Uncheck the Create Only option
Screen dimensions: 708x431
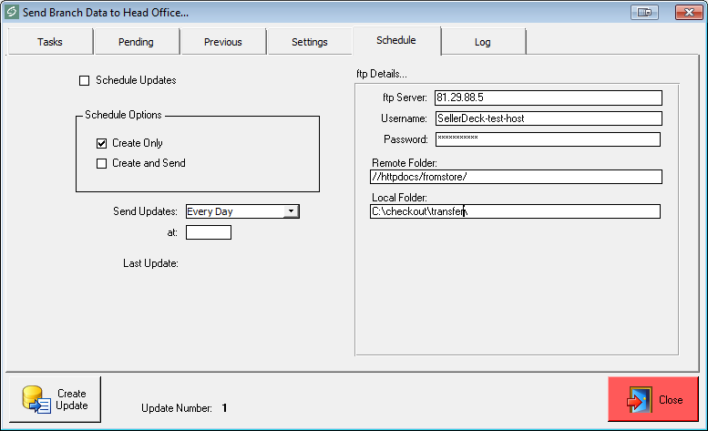pyautogui.click(x=102, y=143)
